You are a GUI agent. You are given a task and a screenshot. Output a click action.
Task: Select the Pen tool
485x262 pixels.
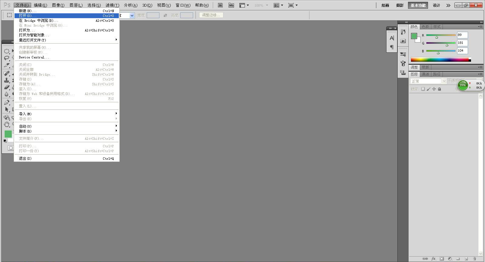pyautogui.click(x=7, y=102)
